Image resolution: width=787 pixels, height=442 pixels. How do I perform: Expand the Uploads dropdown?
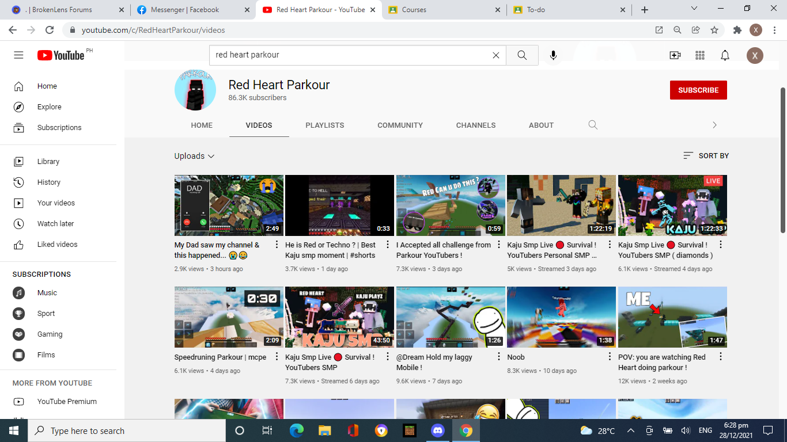195,156
